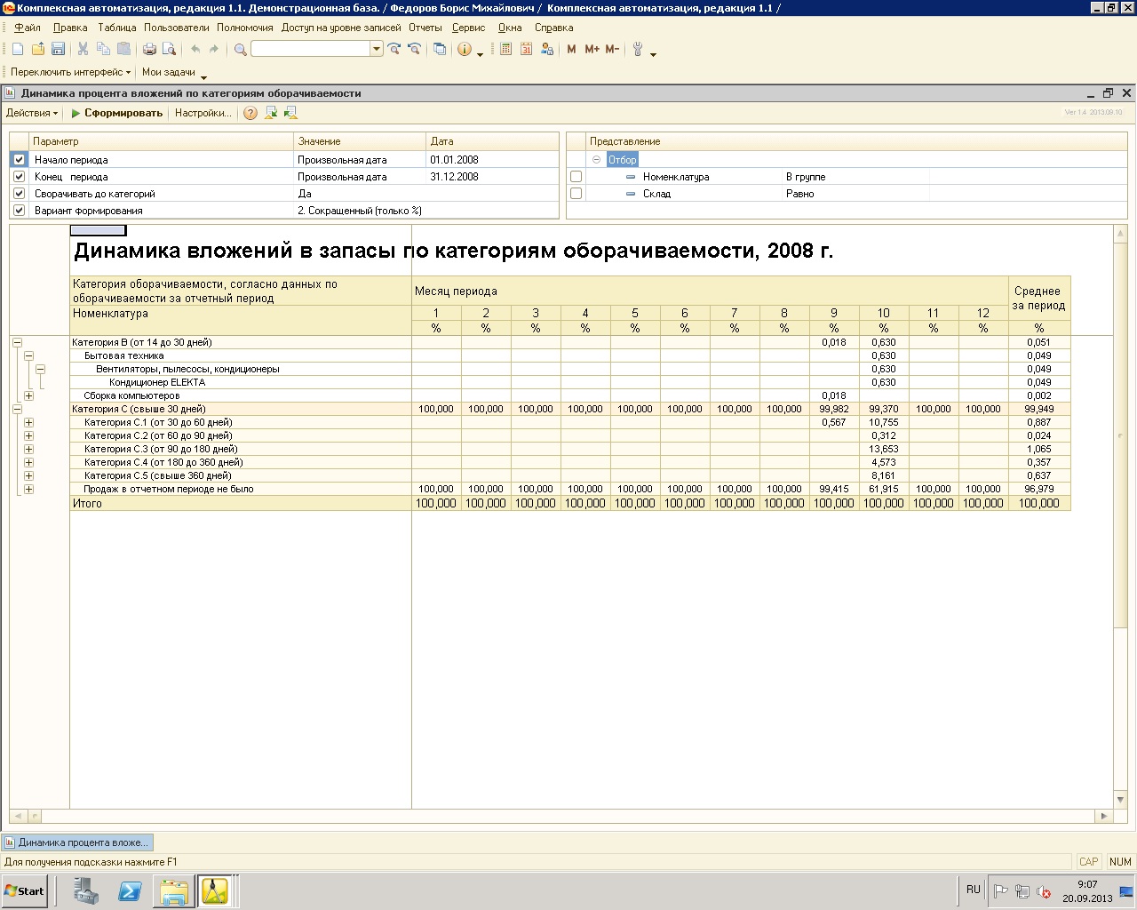The width and height of the screenshot is (1137, 910).
Task: Click the M- memory subtract button
Action: (x=612, y=50)
